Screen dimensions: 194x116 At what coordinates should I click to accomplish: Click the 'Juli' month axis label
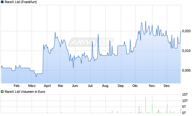pos(90,86)
